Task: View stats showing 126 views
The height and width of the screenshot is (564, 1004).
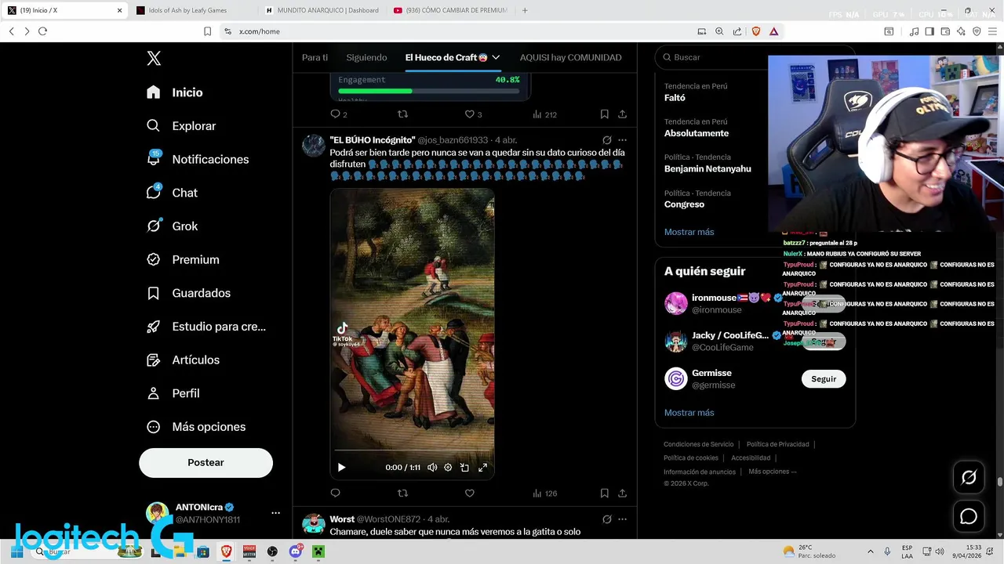Action: pos(544,493)
